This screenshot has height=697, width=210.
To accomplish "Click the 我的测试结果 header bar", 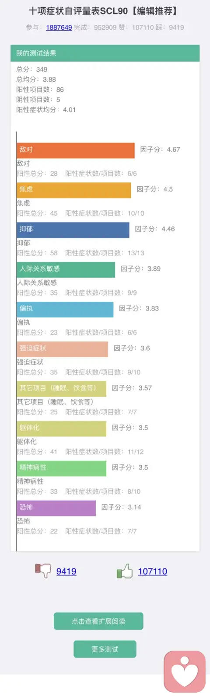I will tap(105, 53).
